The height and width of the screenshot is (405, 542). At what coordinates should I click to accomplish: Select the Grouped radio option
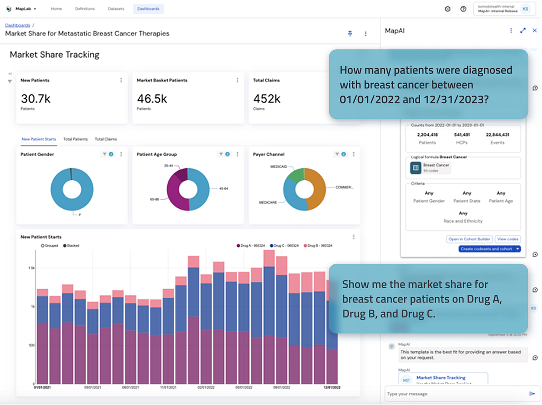tap(43, 246)
